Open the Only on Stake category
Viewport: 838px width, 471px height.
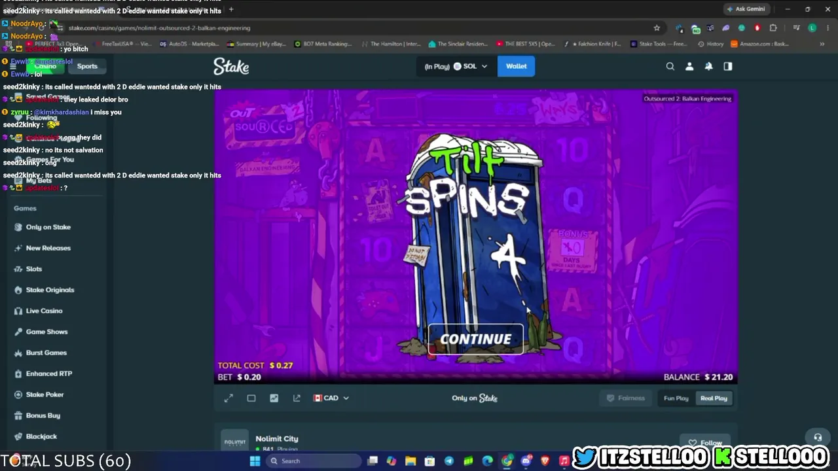point(48,227)
